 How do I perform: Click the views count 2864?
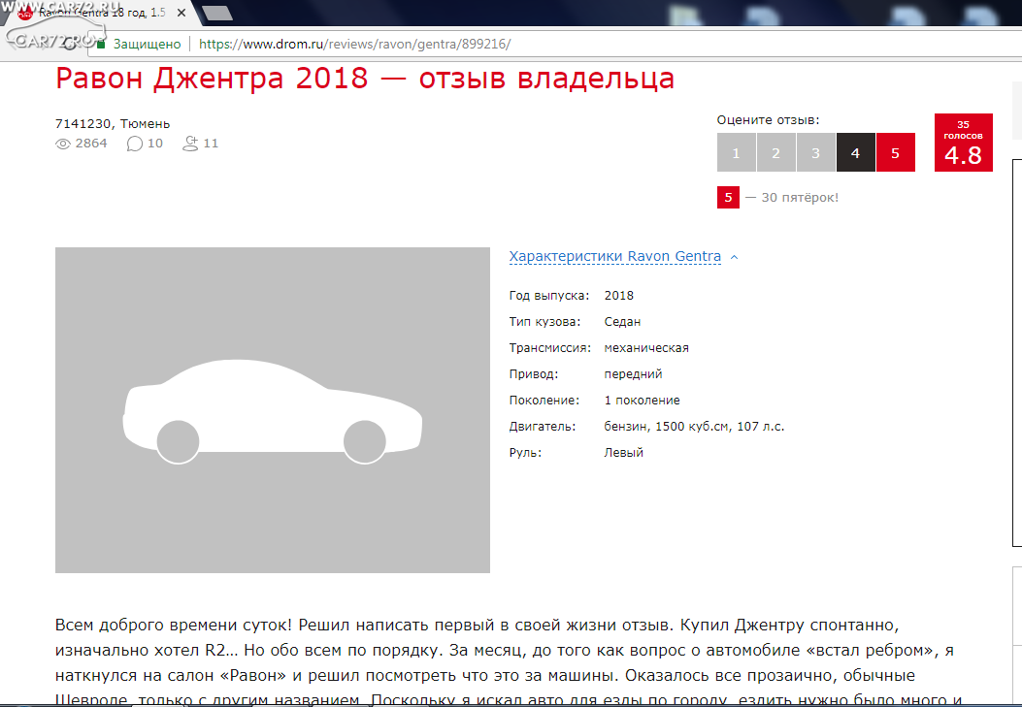pyautogui.click(x=91, y=144)
